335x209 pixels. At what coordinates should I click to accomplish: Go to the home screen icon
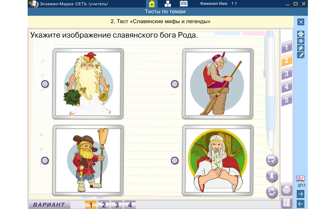[x=152, y=4]
